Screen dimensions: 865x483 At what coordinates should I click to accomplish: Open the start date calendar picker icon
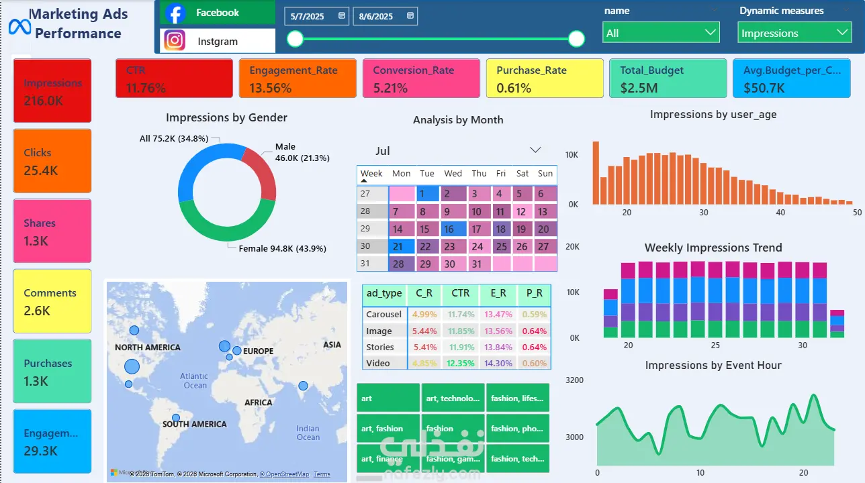click(x=342, y=16)
